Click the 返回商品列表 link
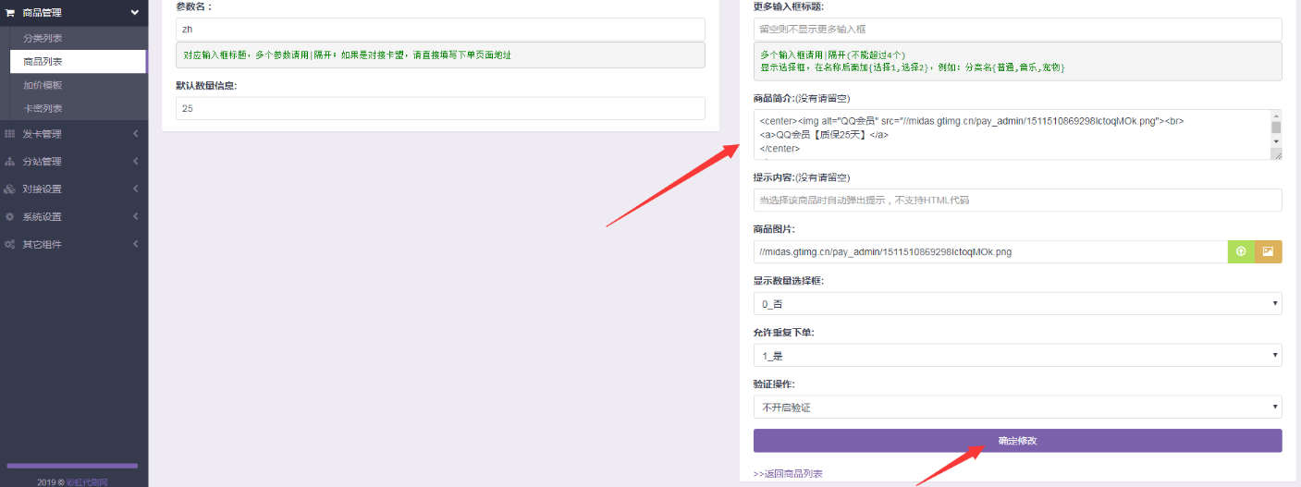Screen dimensions: 1301x487 [788, 474]
